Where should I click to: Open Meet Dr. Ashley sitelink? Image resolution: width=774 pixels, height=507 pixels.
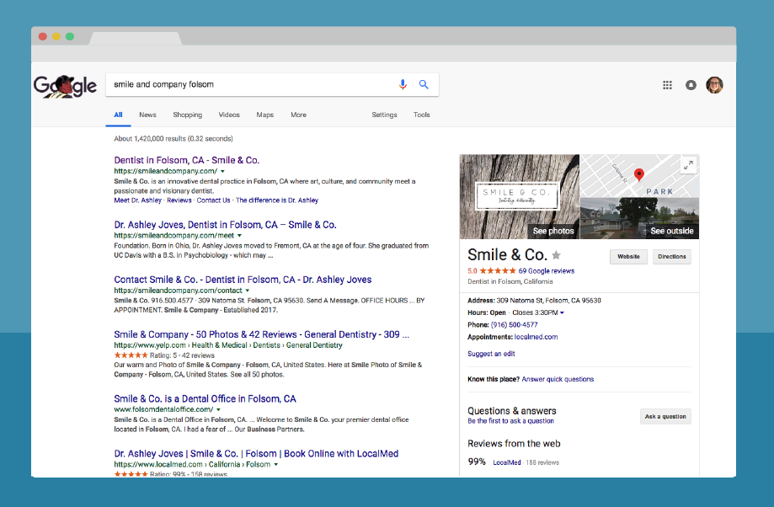[138, 200]
